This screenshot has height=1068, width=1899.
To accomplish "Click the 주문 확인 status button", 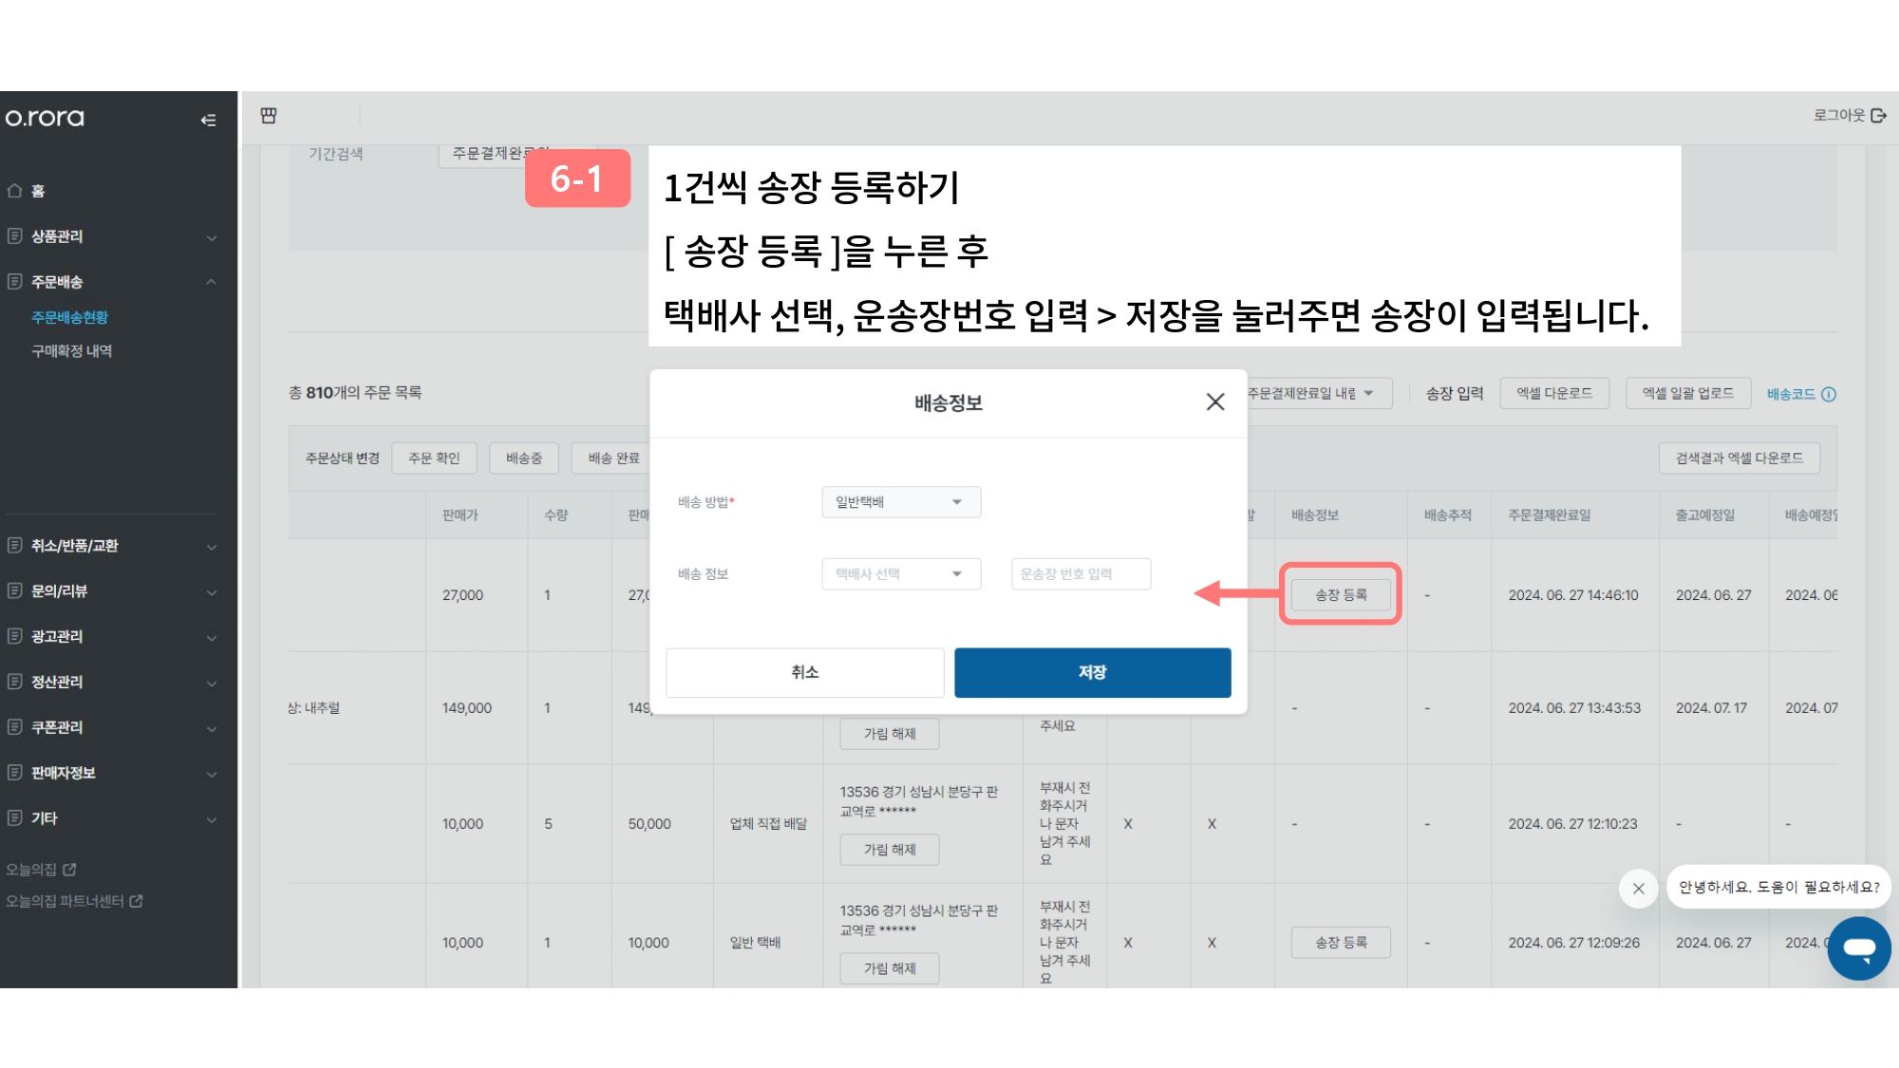I will tap(434, 458).
